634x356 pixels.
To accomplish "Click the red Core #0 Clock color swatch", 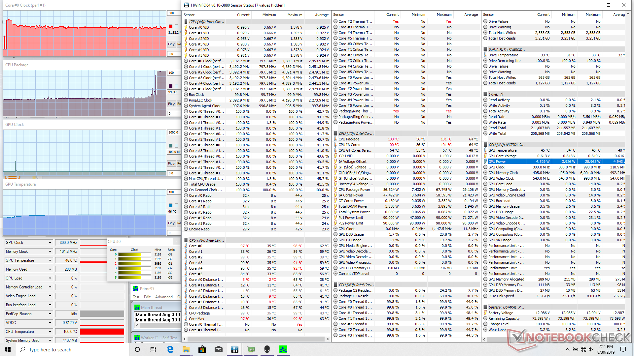I will tap(171, 26).
